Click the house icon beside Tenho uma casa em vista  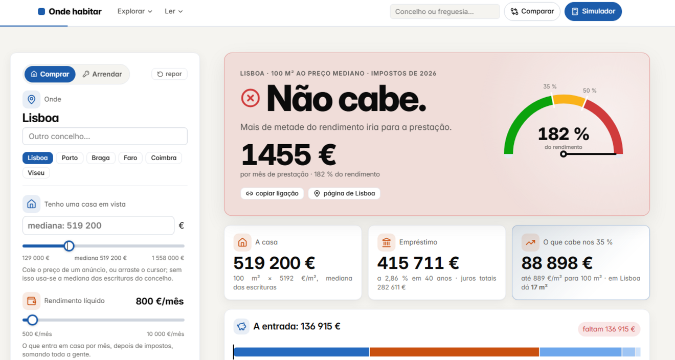click(31, 204)
